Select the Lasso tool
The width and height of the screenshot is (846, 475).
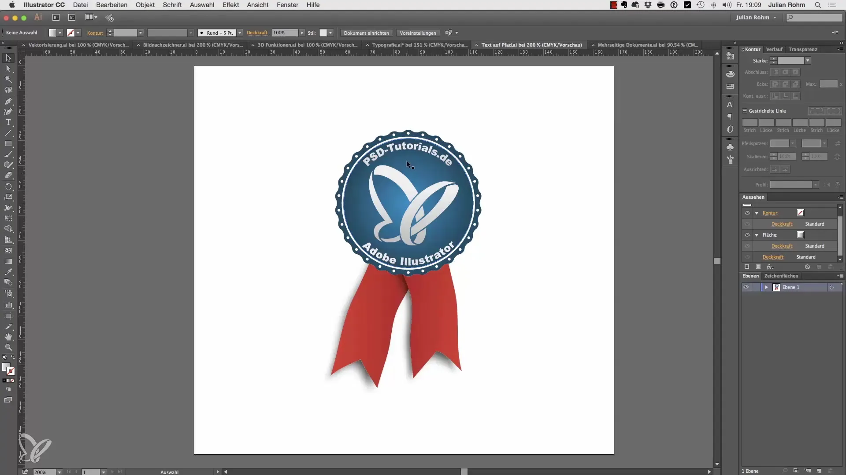coord(8,90)
